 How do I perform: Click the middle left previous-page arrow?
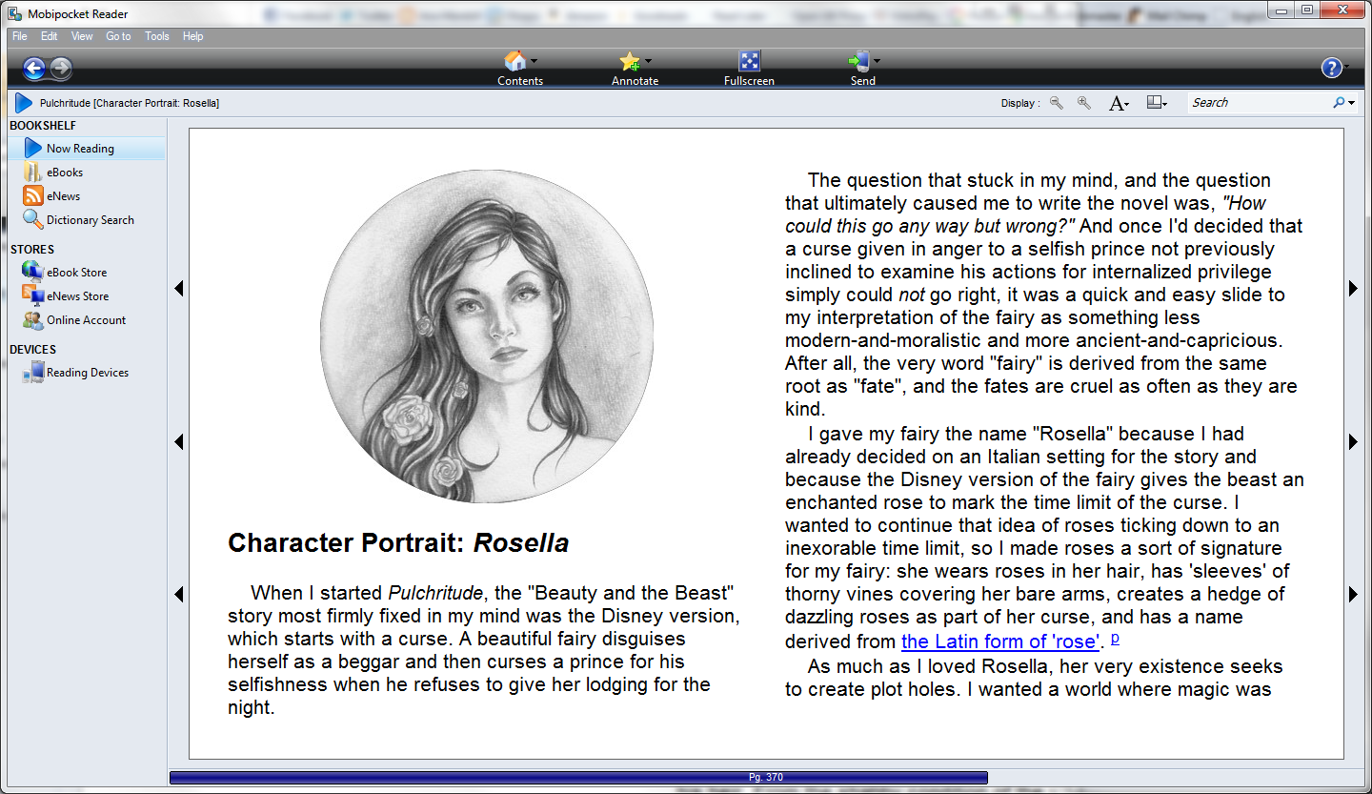tap(178, 441)
